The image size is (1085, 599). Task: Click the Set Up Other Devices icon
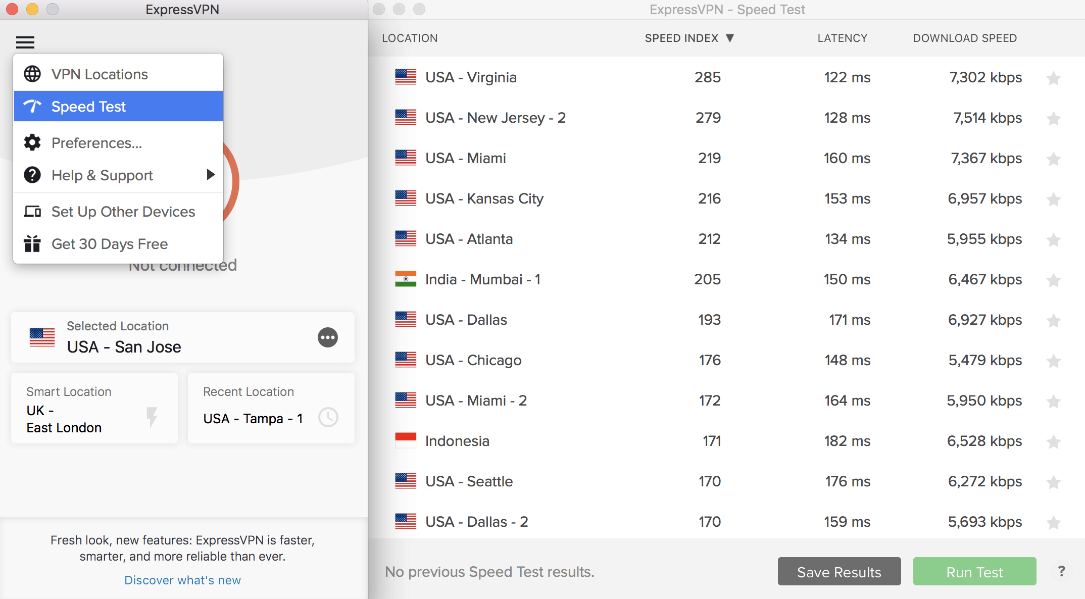(x=32, y=211)
